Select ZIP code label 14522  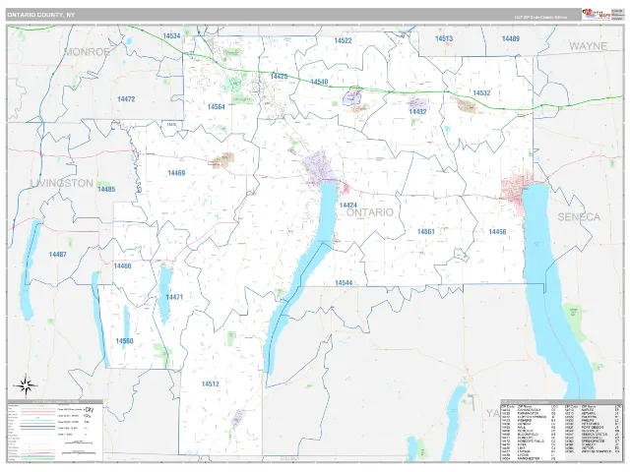tap(343, 40)
